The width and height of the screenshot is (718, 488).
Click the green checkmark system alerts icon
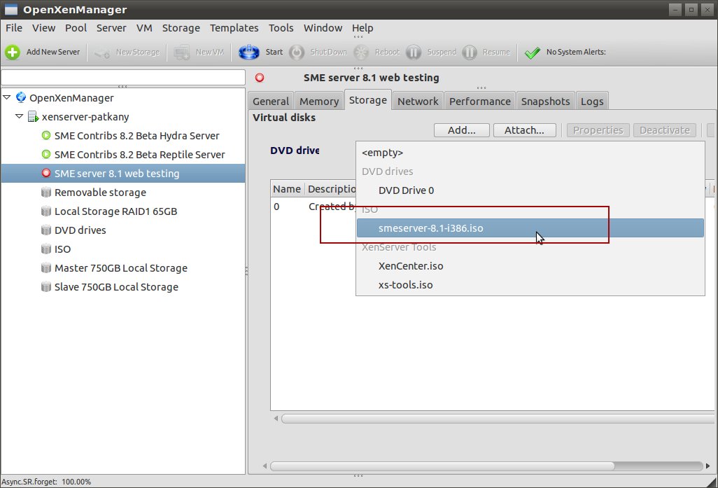coord(532,53)
